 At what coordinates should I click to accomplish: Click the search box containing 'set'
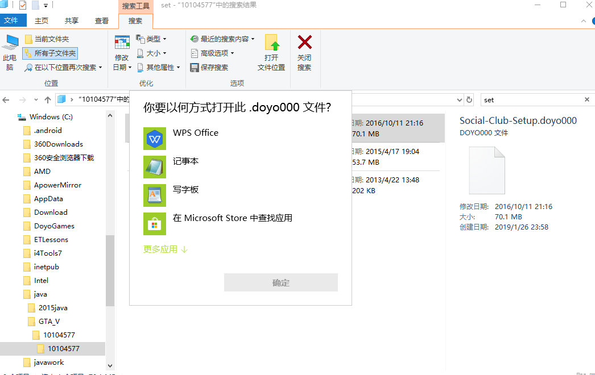click(x=531, y=100)
